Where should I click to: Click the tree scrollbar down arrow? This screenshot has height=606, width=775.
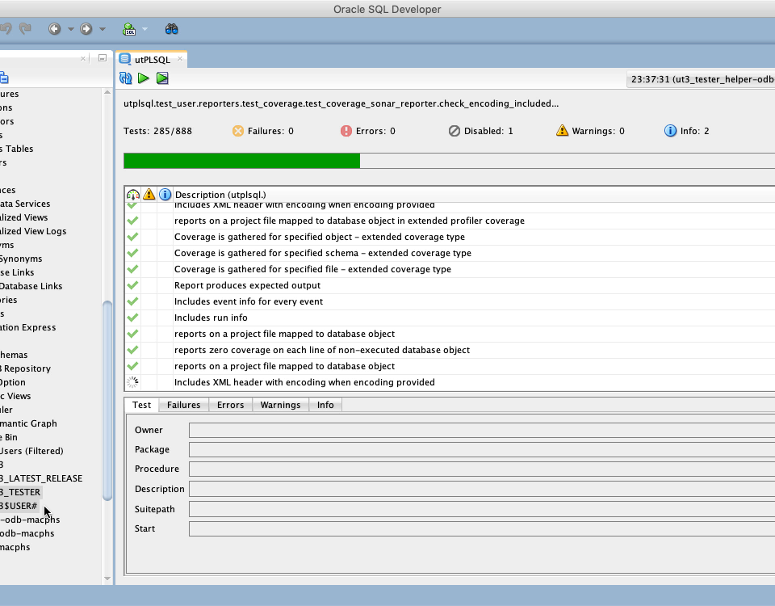[x=107, y=579]
